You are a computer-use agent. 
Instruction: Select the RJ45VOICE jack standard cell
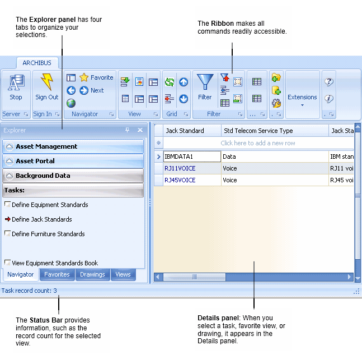click(x=180, y=180)
